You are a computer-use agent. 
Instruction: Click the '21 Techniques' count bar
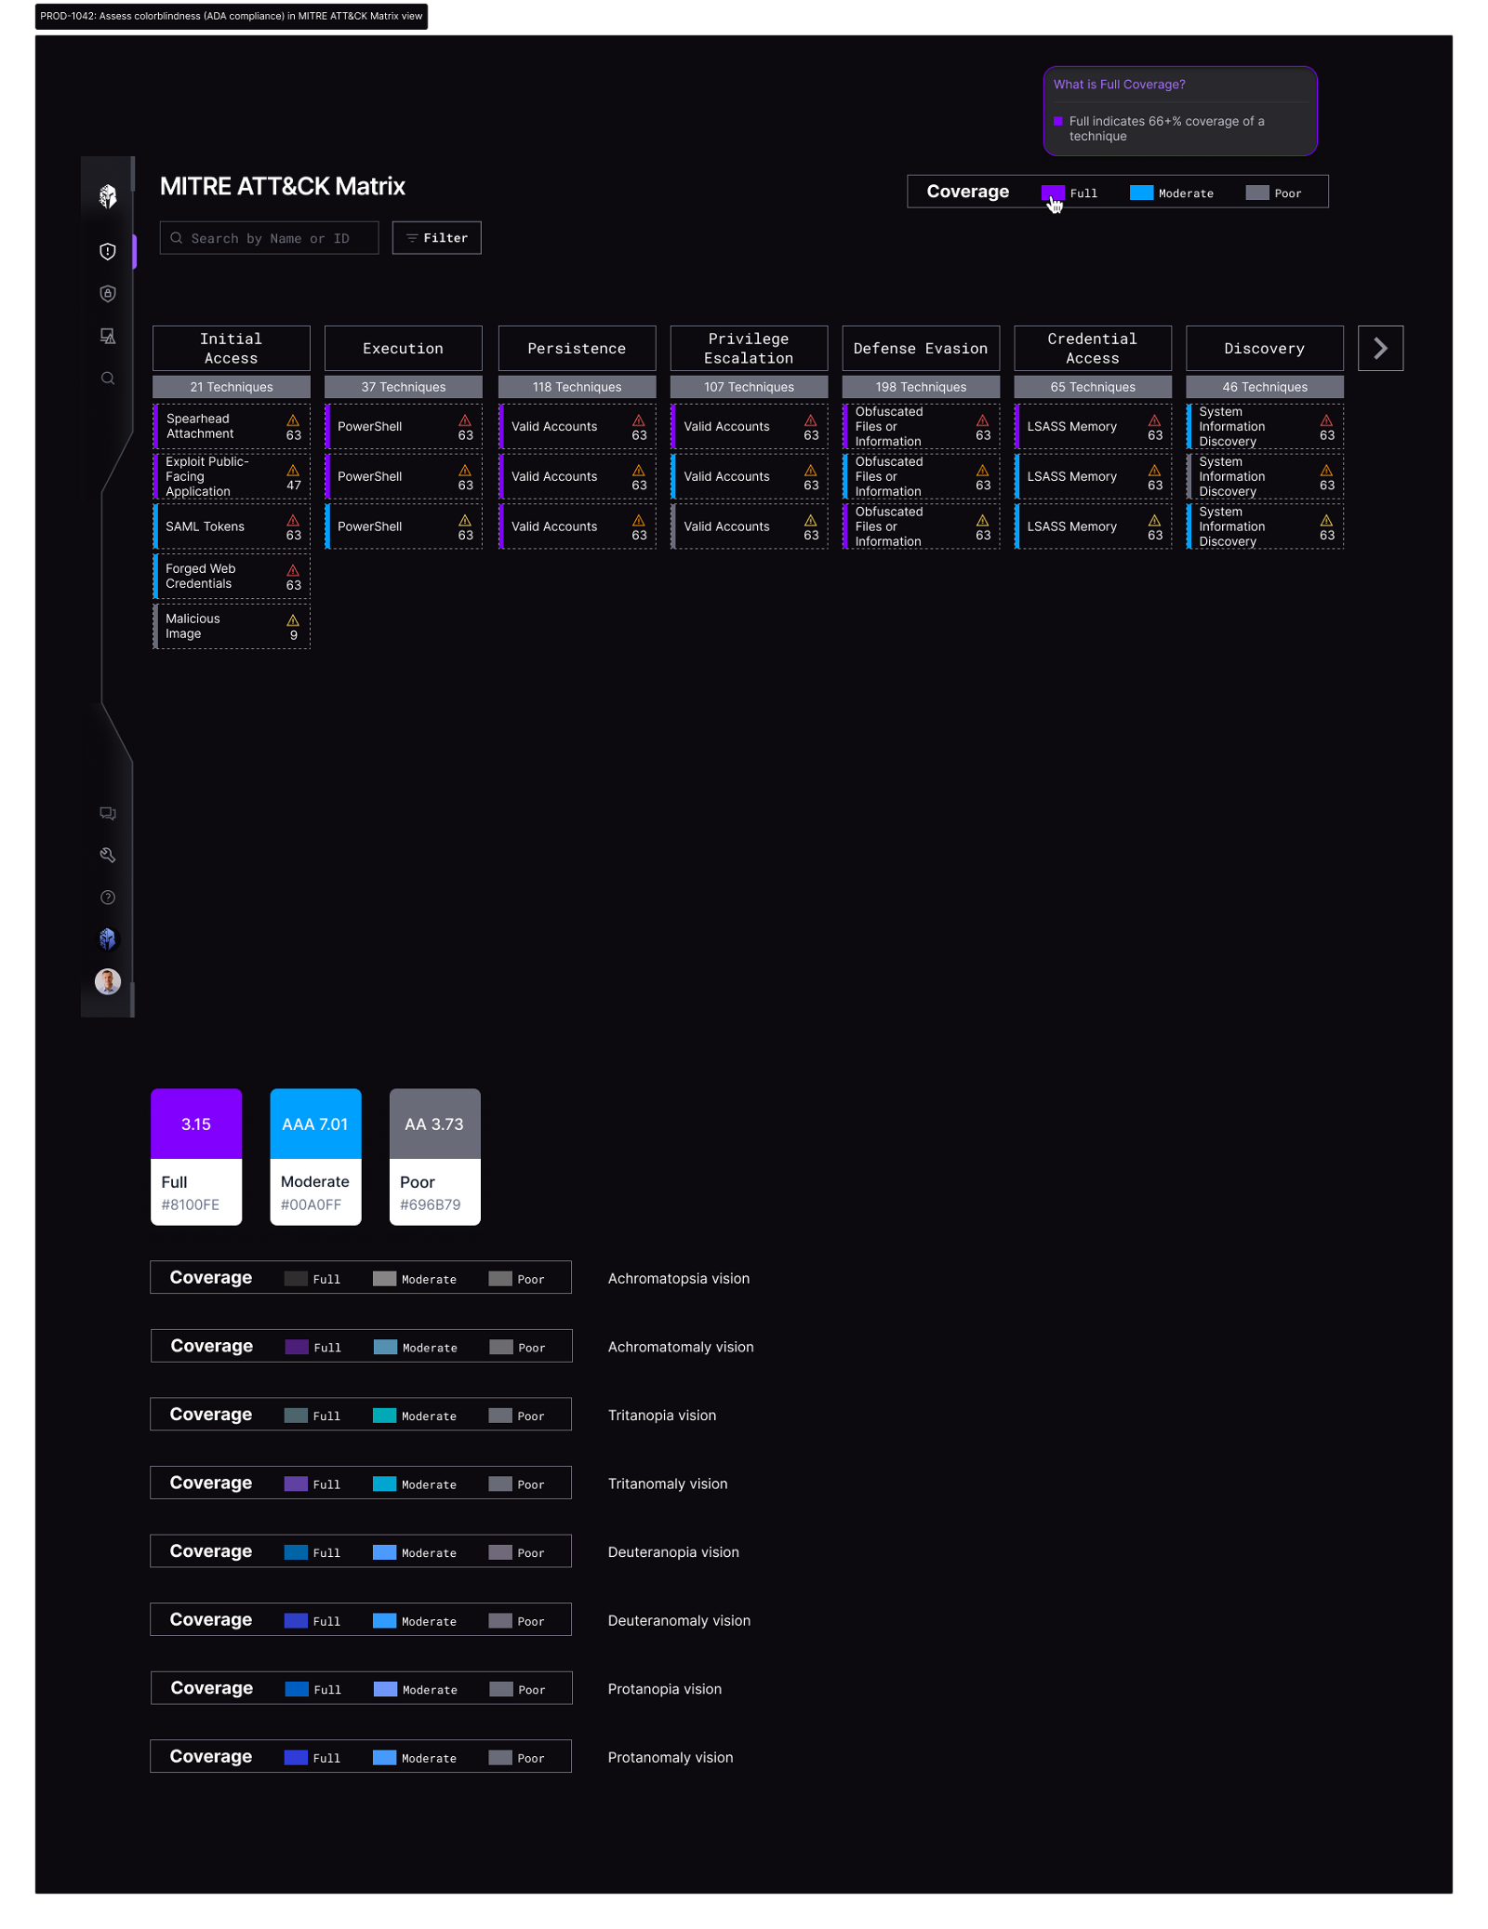tap(232, 387)
